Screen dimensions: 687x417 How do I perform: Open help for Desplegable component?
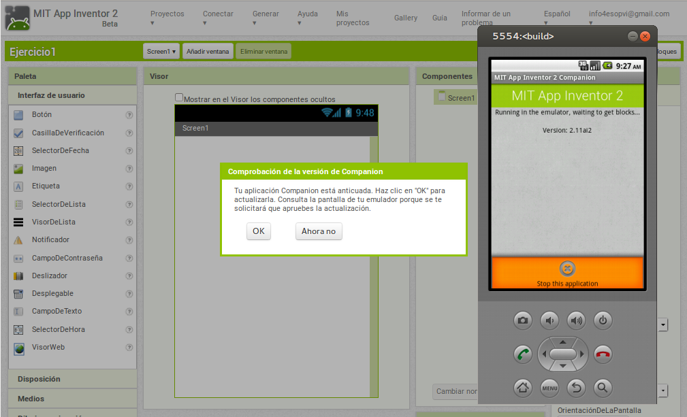(x=129, y=294)
